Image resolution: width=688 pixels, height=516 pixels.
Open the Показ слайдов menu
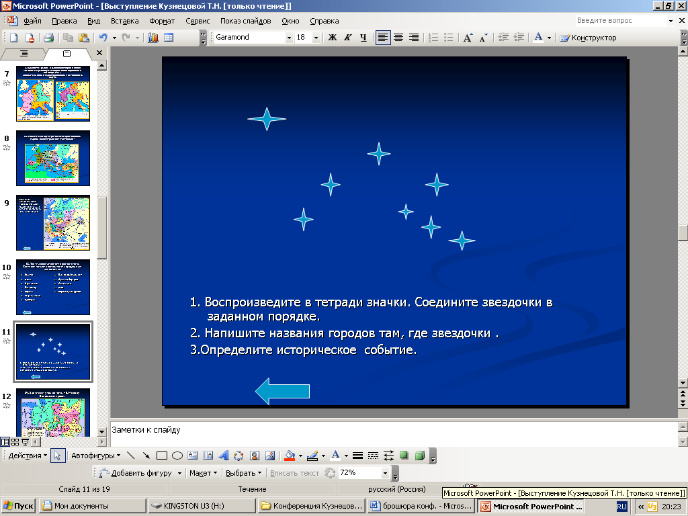245,21
